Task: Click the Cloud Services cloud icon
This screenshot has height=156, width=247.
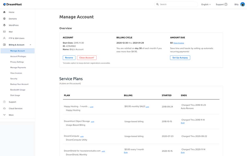Action: 4,108
